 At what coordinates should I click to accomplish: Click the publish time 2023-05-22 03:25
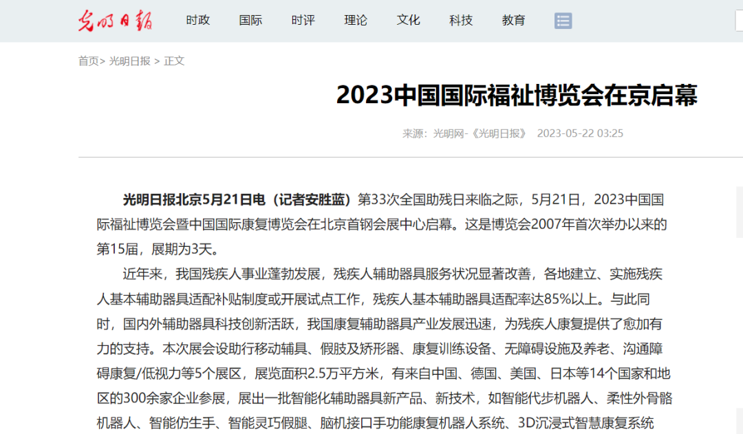coord(580,133)
